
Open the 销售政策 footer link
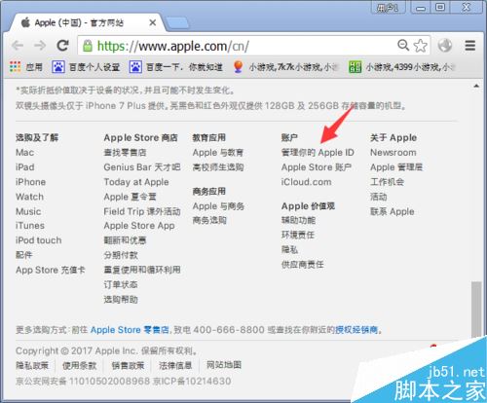128,366
